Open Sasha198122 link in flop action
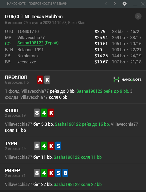 tap(68, 124)
